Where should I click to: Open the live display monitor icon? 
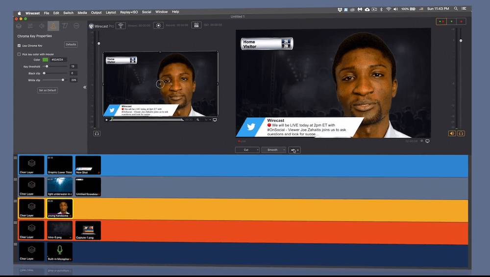(427, 141)
